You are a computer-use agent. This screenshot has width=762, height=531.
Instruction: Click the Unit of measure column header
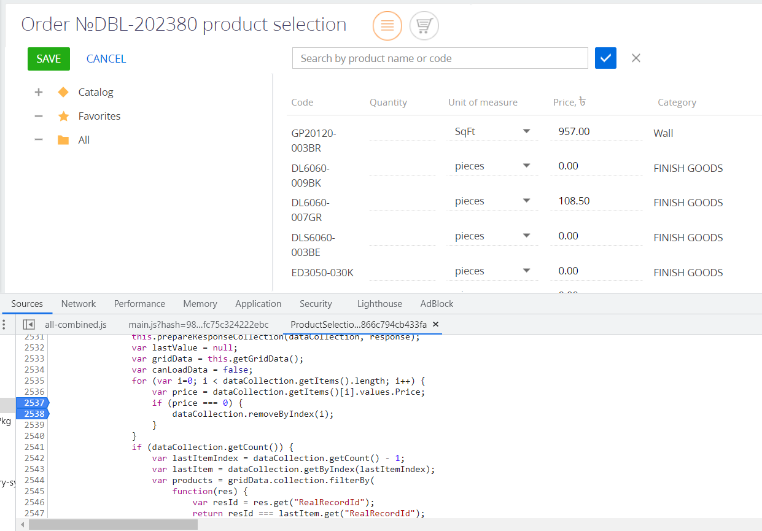click(483, 103)
